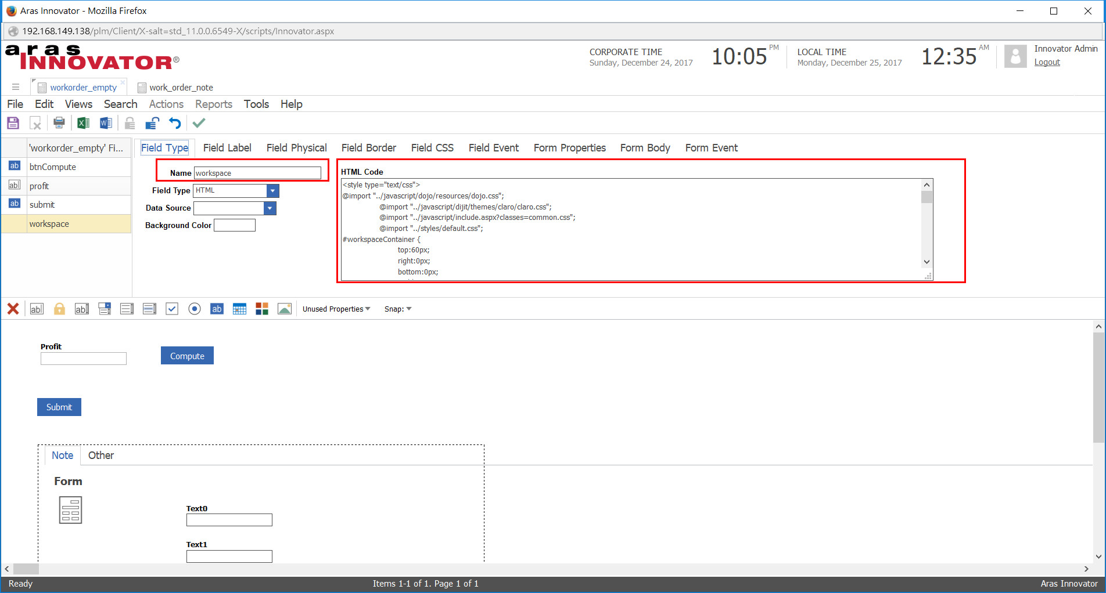Add a date calendar field icon
1106x593 pixels.
click(239, 309)
